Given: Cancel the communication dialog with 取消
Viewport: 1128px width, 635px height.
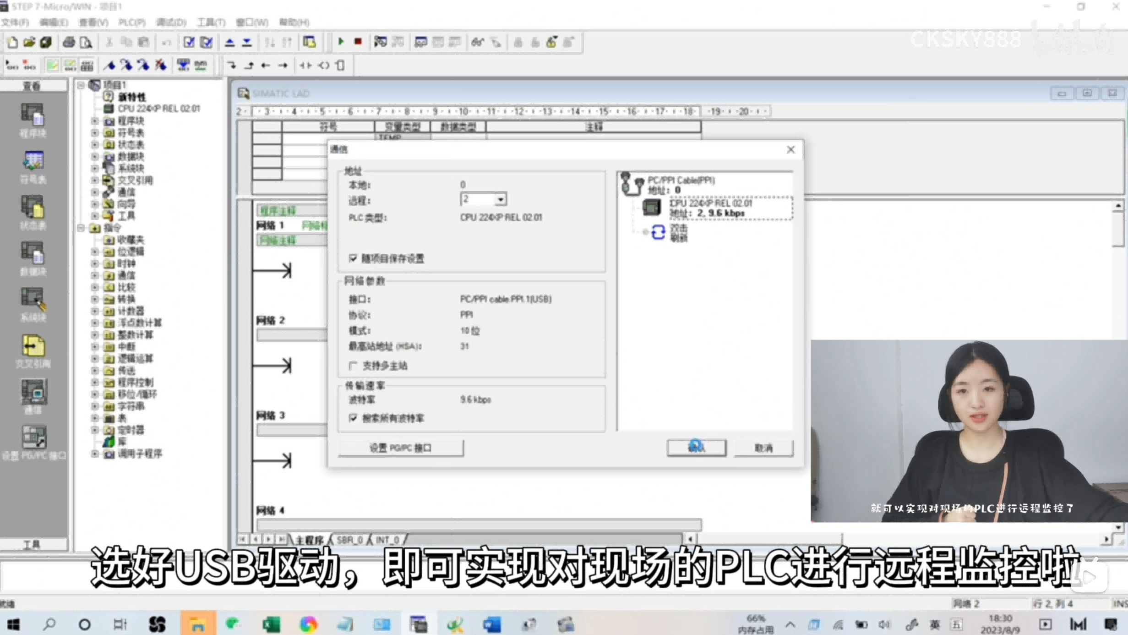Looking at the screenshot, I should click(764, 448).
